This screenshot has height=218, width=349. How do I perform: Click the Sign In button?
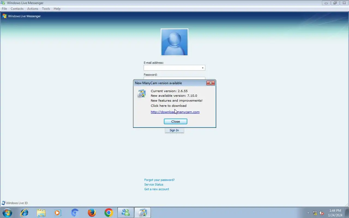pyautogui.click(x=174, y=131)
